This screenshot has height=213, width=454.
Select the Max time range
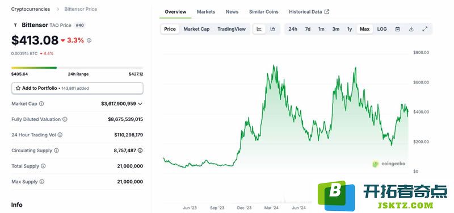click(364, 29)
